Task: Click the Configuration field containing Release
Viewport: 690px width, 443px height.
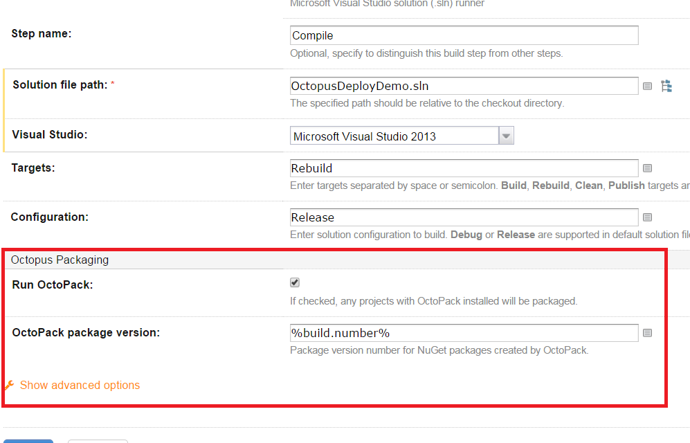Action: point(464,217)
